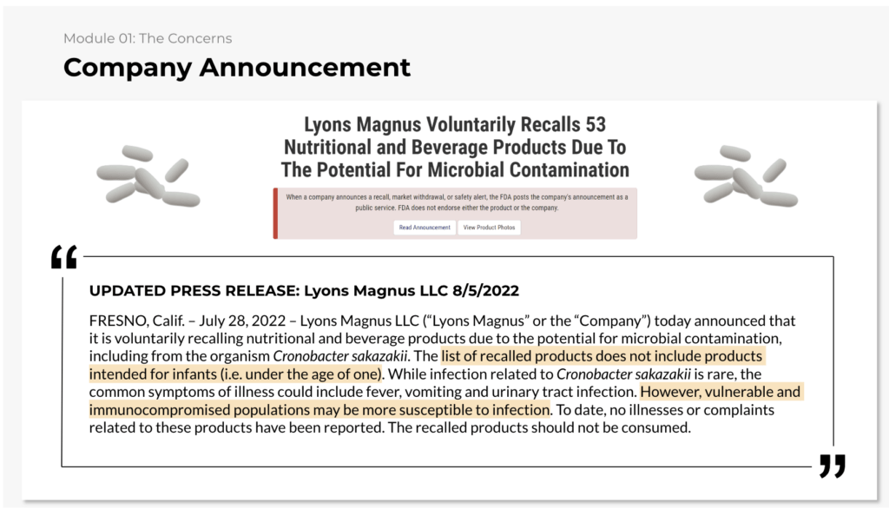Click the FDA public service disclaimer text
The height and width of the screenshot is (516, 889).
tap(457, 202)
